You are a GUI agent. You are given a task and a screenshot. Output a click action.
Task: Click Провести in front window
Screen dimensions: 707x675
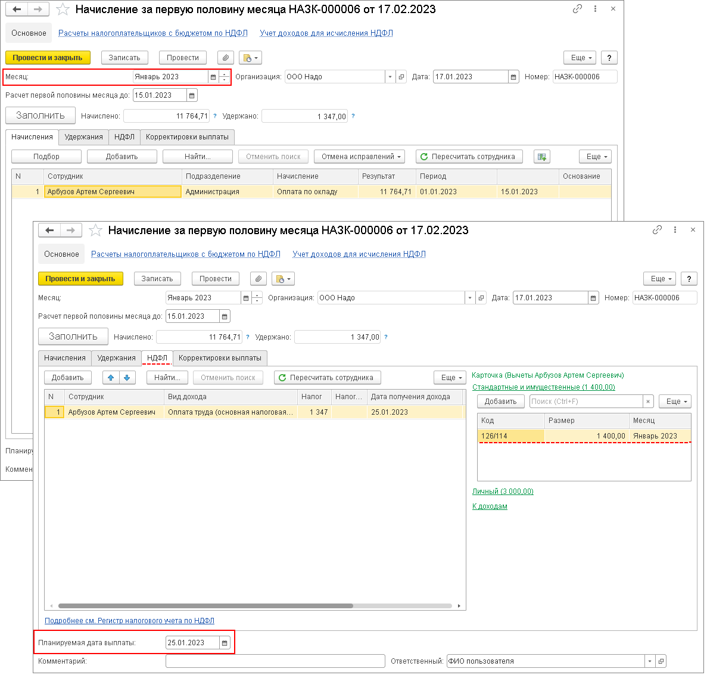click(216, 279)
